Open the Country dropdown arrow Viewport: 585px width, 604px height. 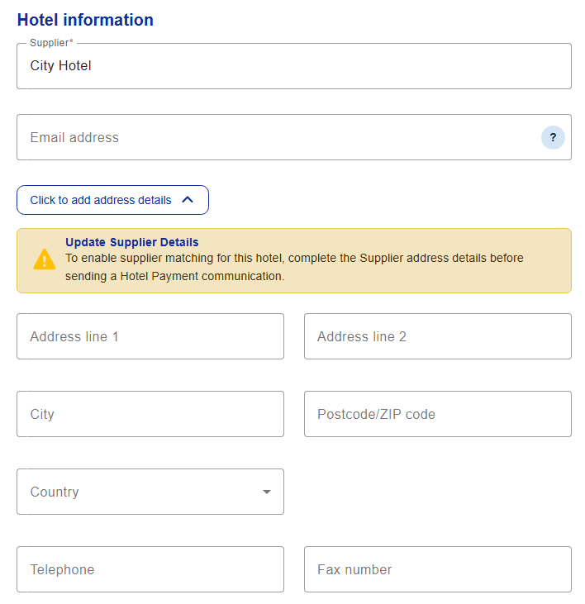click(267, 492)
